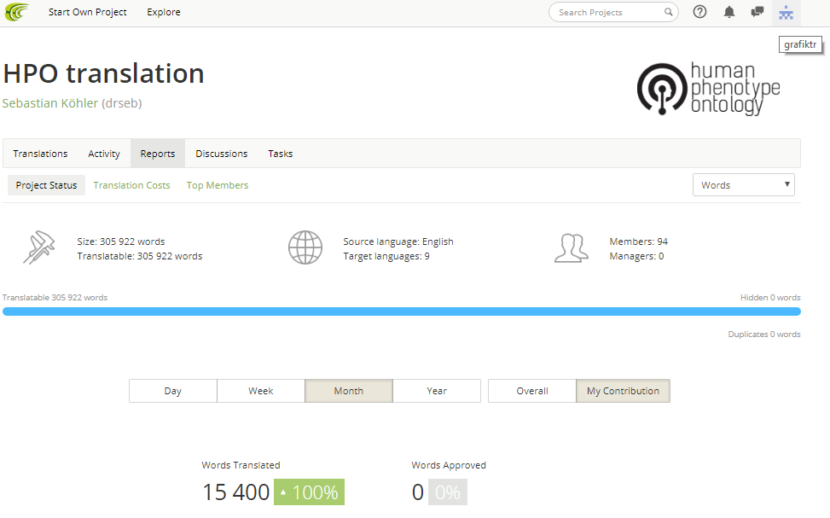Click the grey 0% approved badge
This screenshot has height=518, width=830.
click(448, 492)
